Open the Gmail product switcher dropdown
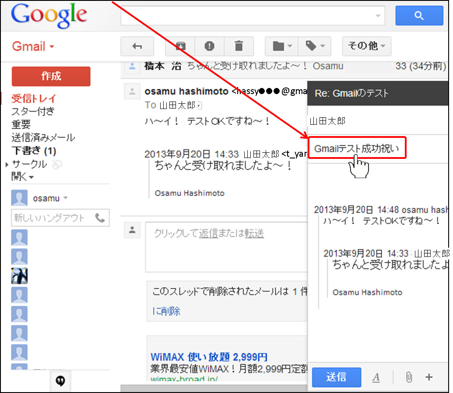The width and height of the screenshot is (453, 393). tap(33, 46)
